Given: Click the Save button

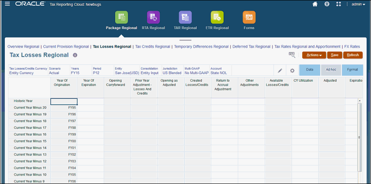Looking at the screenshot, I should click(x=334, y=55).
